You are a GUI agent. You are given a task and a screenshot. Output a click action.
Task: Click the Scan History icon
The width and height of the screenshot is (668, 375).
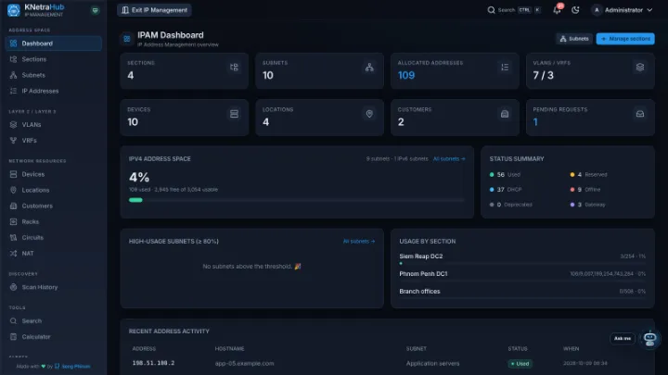13,287
